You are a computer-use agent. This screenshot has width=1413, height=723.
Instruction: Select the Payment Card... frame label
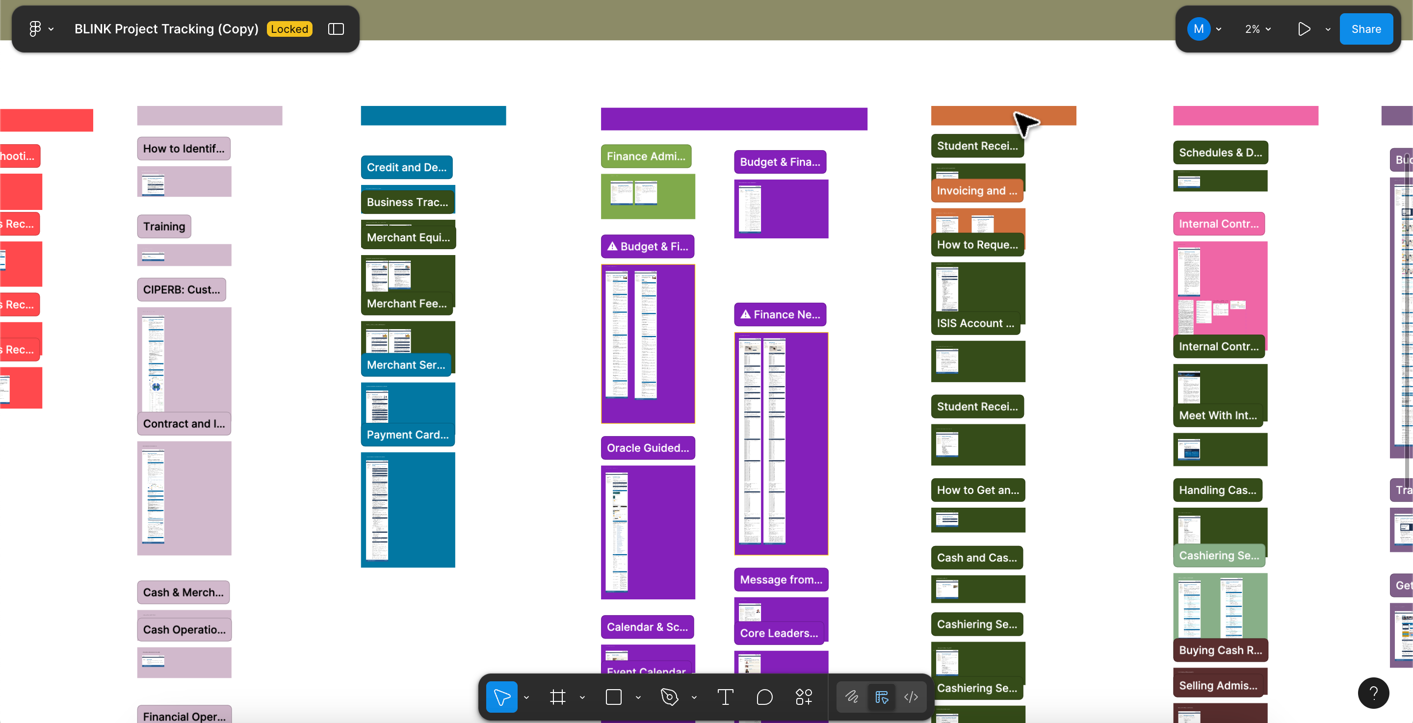(x=408, y=434)
